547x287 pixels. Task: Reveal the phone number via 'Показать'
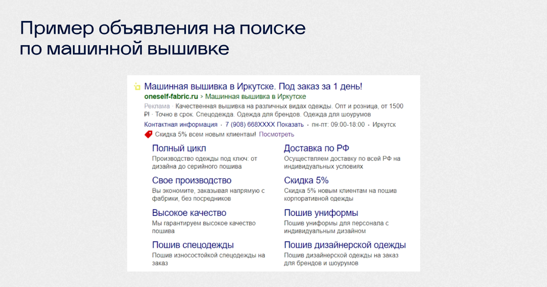pyautogui.click(x=290, y=125)
